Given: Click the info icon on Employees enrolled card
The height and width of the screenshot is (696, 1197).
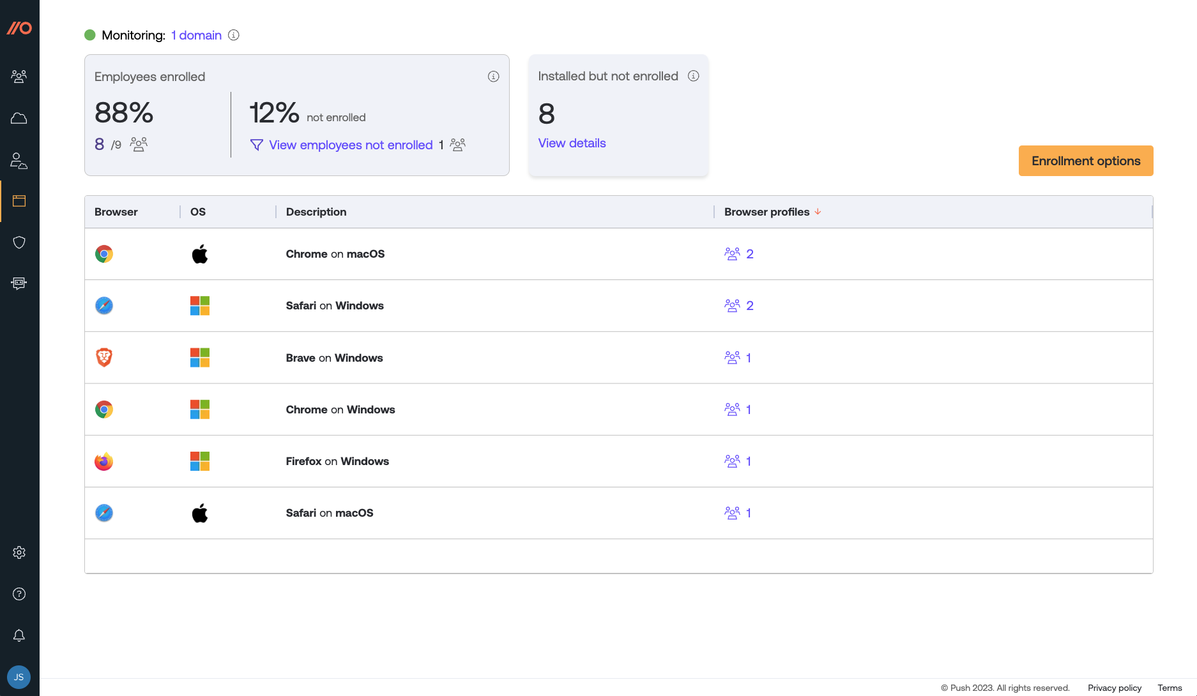Looking at the screenshot, I should click(x=492, y=76).
